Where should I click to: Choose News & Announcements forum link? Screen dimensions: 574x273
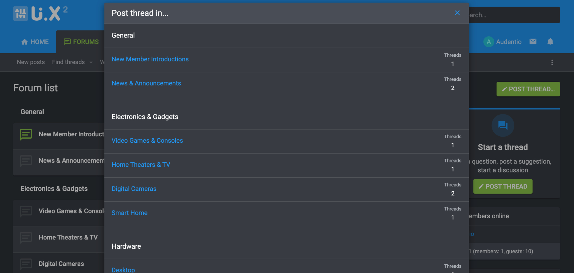point(146,83)
